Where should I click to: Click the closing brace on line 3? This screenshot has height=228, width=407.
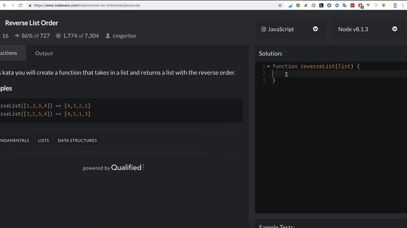point(273,80)
